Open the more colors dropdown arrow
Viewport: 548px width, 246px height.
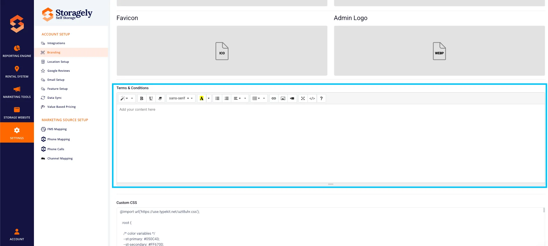pyautogui.click(x=209, y=98)
